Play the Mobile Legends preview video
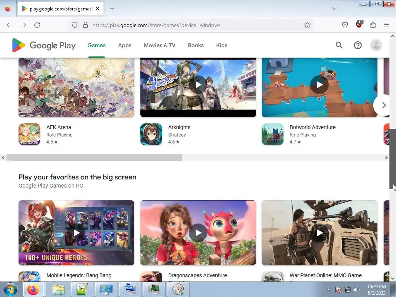396x297 pixels. click(x=76, y=232)
